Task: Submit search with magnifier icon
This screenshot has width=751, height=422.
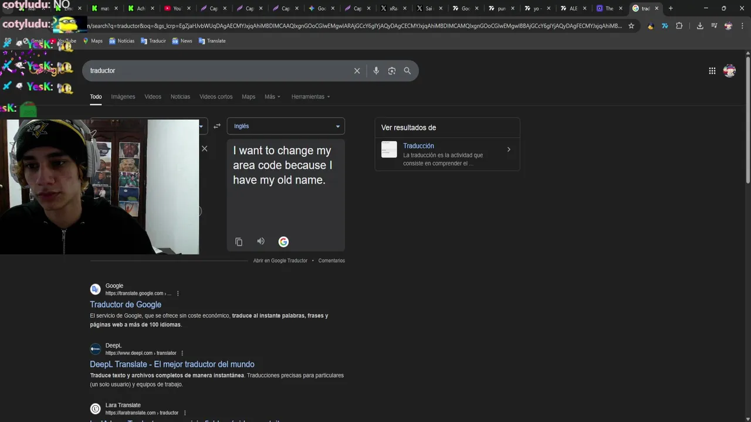Action: point(407,71)
